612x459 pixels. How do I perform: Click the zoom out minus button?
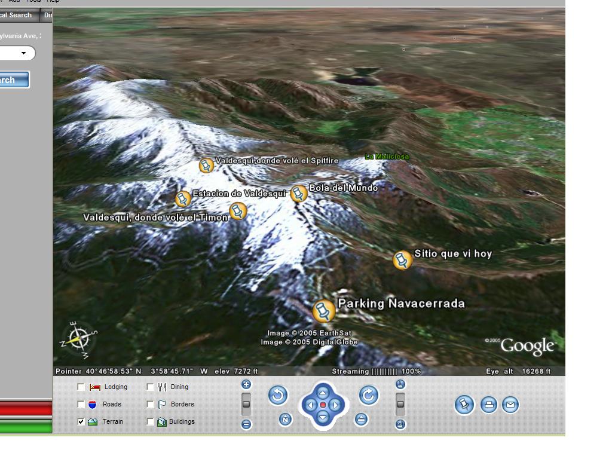pyautogui.click(x=246, y=424)
